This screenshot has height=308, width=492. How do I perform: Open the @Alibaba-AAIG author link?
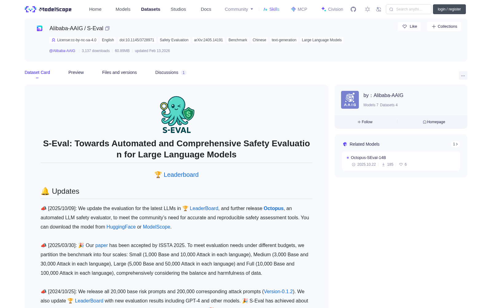pos(62,51)
